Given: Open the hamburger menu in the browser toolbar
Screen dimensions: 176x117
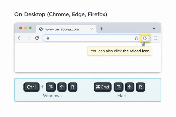Looking at the screenshot, I should (x=155, y=38).
